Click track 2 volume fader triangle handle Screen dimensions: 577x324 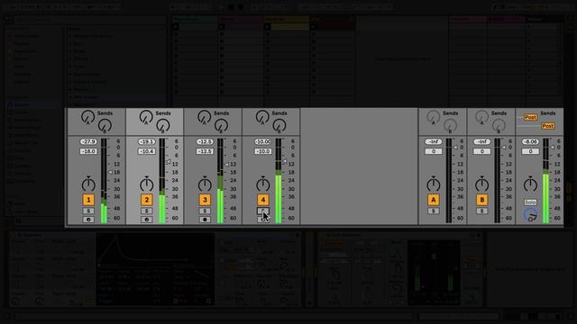[x=169, y=162]
